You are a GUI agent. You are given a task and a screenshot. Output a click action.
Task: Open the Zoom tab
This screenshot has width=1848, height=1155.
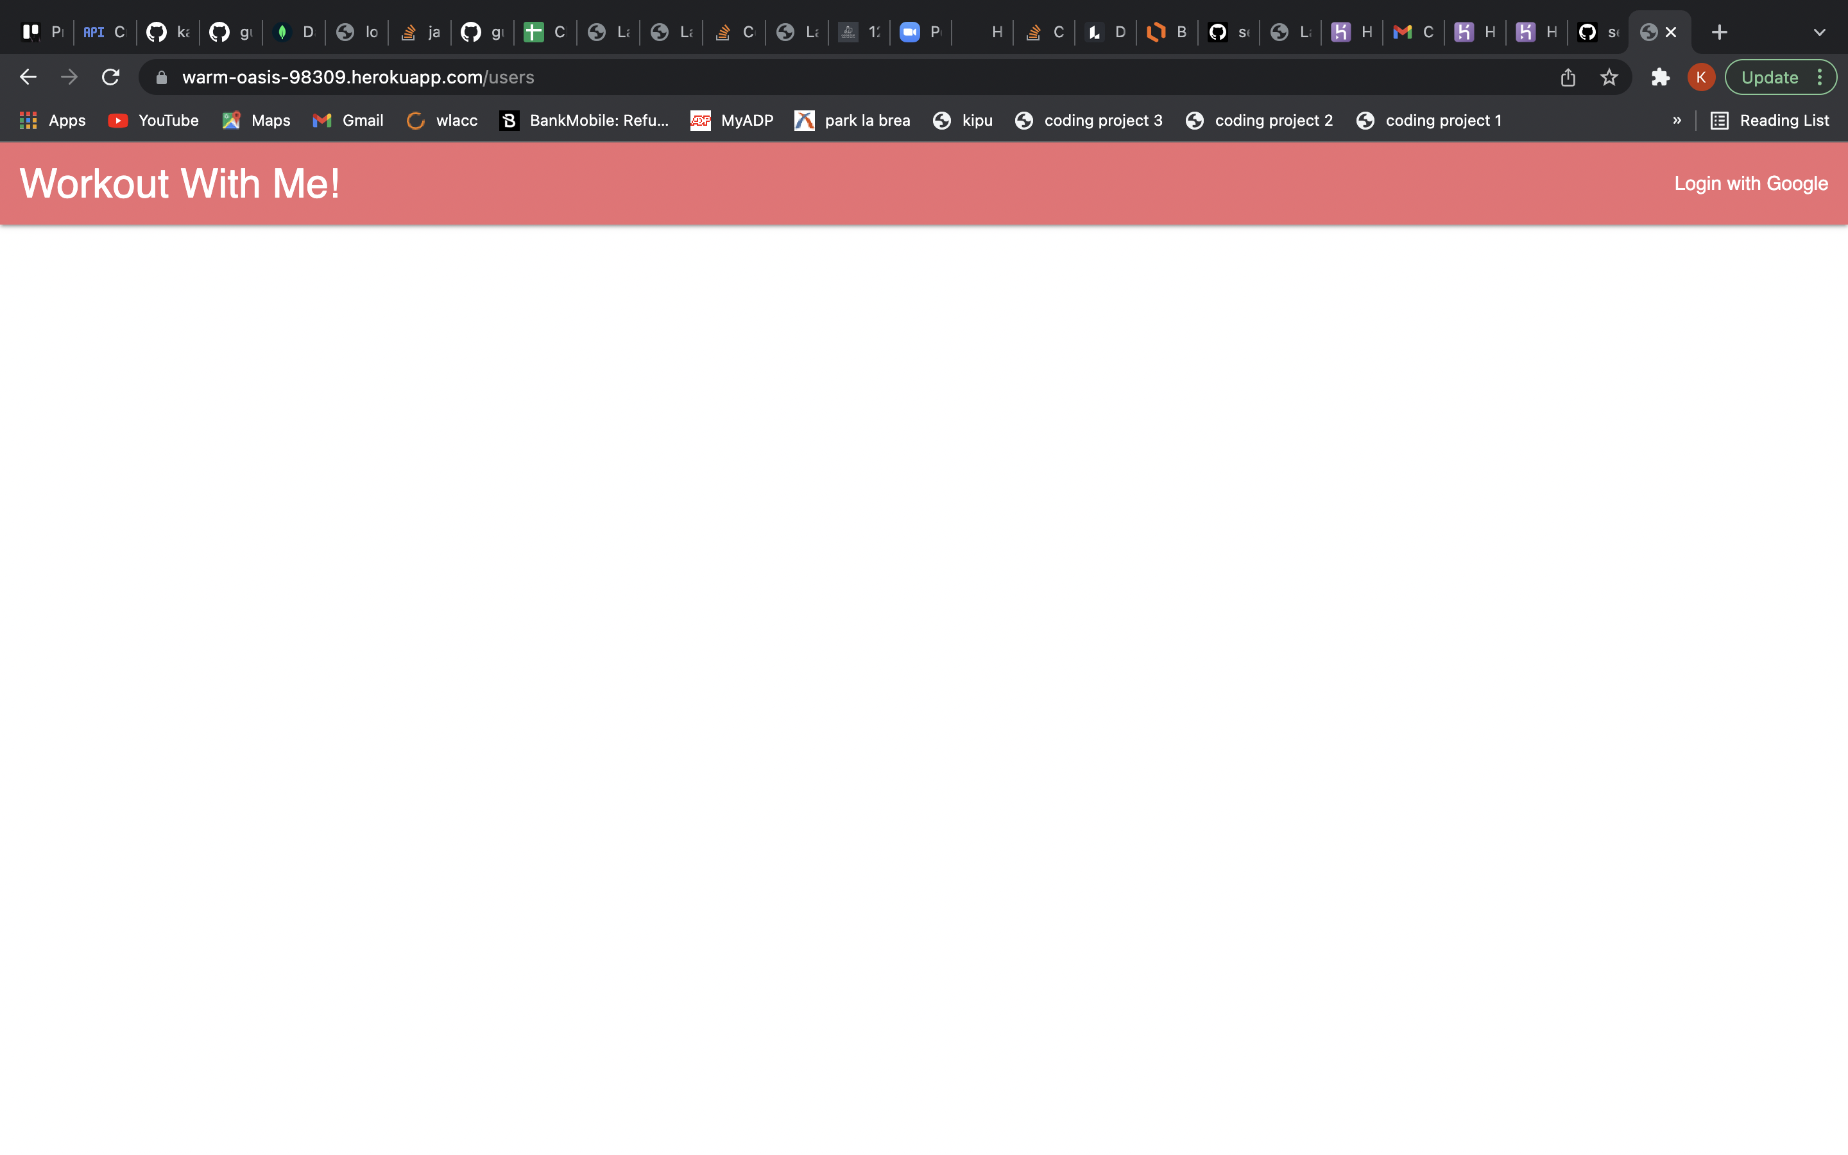(919, 31)
